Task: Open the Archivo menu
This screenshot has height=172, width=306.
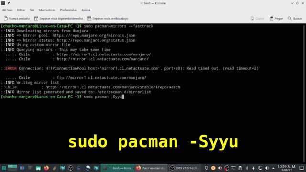Action: [7, 10]
